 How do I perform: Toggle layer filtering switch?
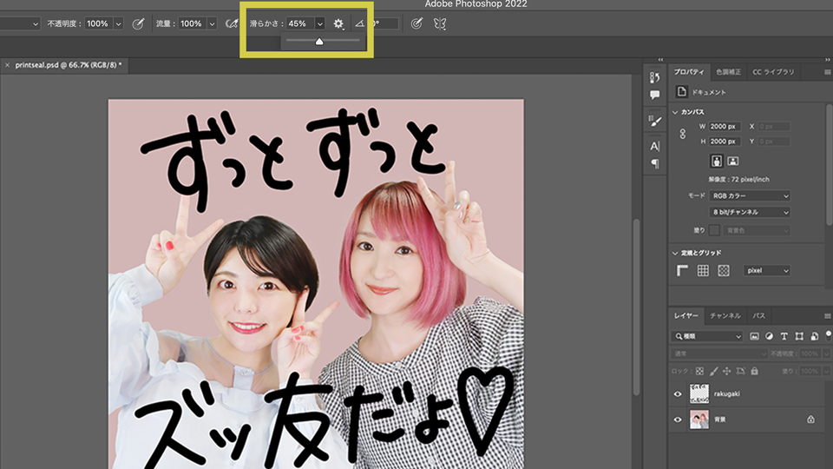tap(828, 335)
